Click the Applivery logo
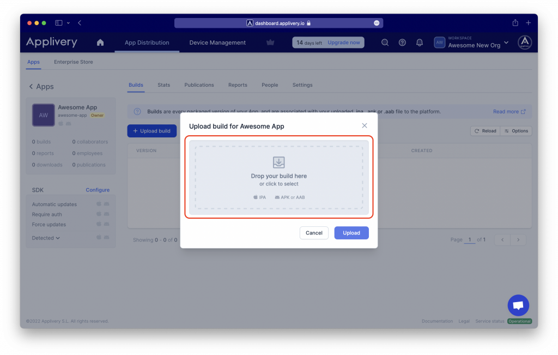 tap(52, 43)
